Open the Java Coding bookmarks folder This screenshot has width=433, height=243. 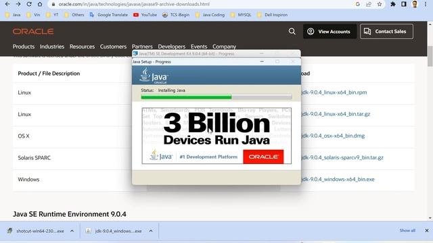pyautogui.click(x=210, y=15)
